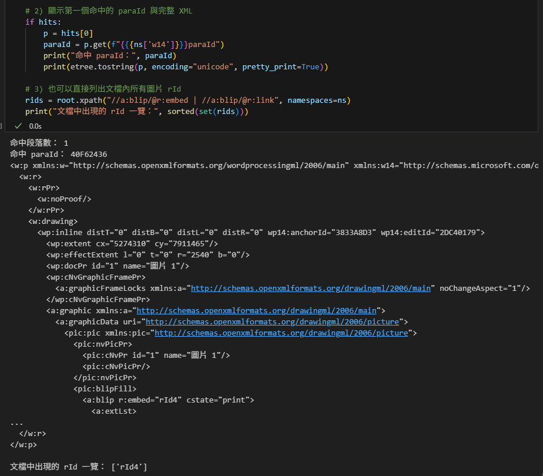
Task: Expand the truncated output at the ellipsis
Action: pos(16,422)
